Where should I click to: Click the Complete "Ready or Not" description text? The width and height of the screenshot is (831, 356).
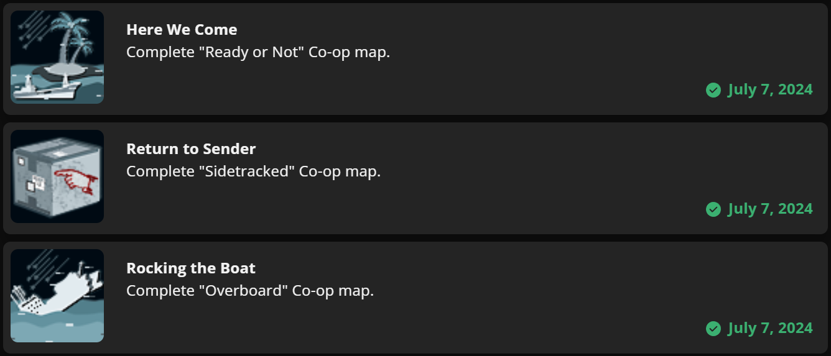coord(258,52)
